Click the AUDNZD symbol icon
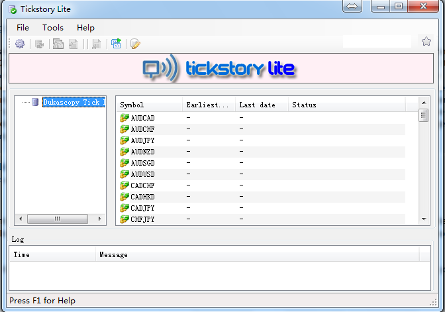 124,152
